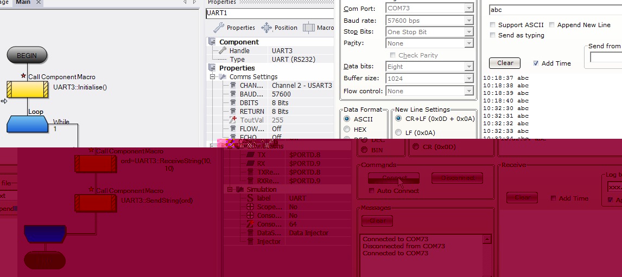Select BIN data format
The height and width of the screenshot is (277, 622).
click(x=363, y=151)
